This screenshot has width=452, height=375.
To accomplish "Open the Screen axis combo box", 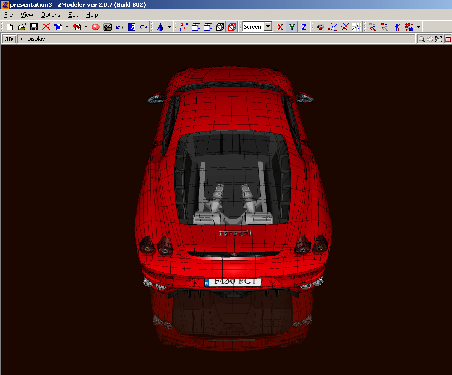I will (x=257, y=27).
